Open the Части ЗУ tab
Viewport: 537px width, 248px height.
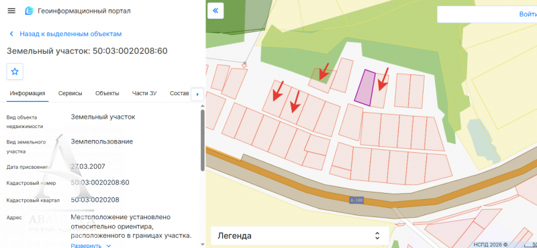pos(144,93)
